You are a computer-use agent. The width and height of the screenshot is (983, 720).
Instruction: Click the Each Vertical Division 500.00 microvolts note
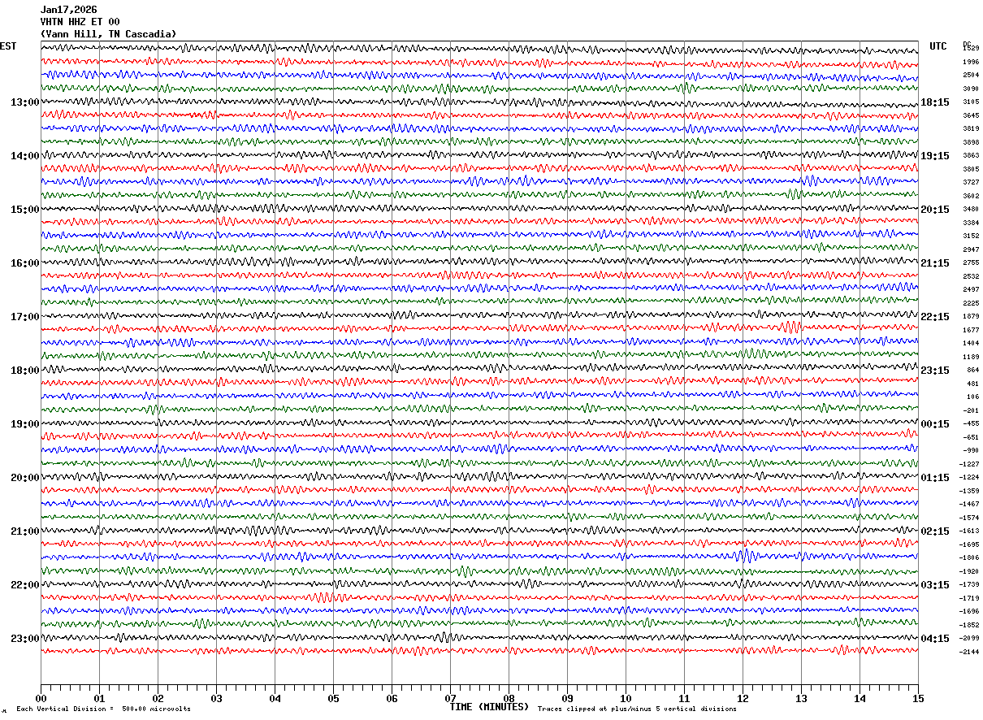click(103, 709)
